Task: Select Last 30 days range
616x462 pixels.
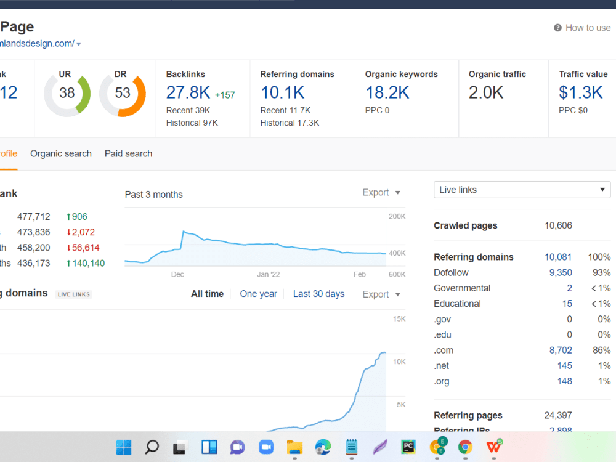Action: click(318, 294)
